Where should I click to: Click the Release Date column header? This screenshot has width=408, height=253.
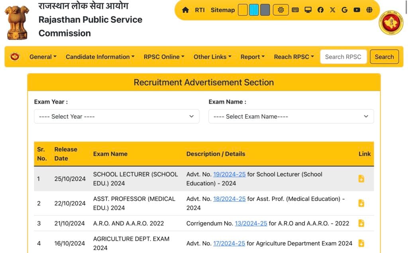(x=66, y=154)
